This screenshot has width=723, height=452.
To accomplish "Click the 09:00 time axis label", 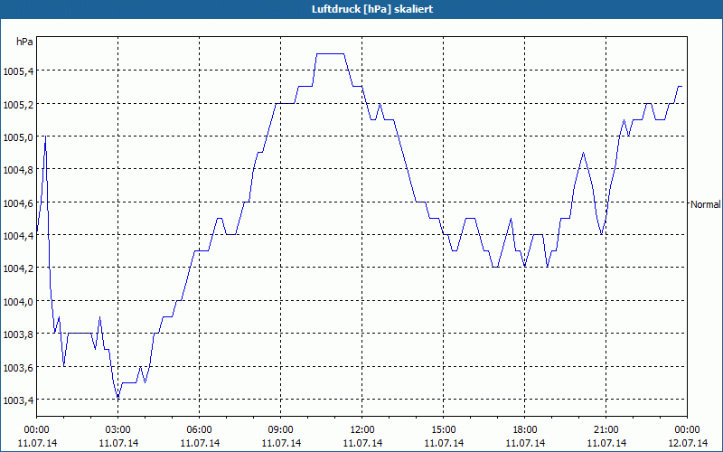I will click(281, 430).
